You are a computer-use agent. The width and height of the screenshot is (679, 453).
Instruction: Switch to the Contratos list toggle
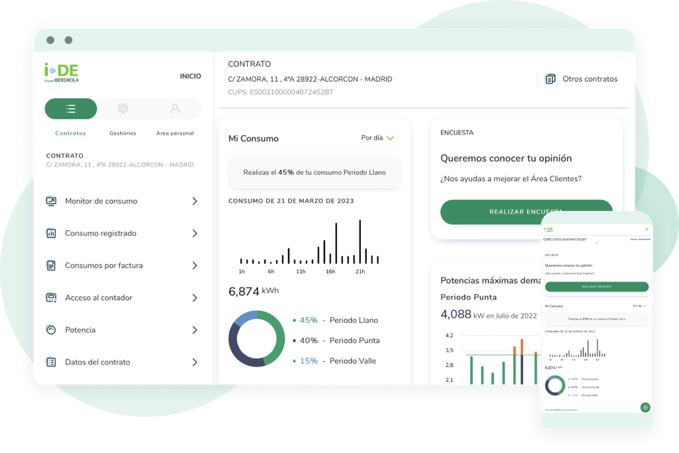(71, 109)
